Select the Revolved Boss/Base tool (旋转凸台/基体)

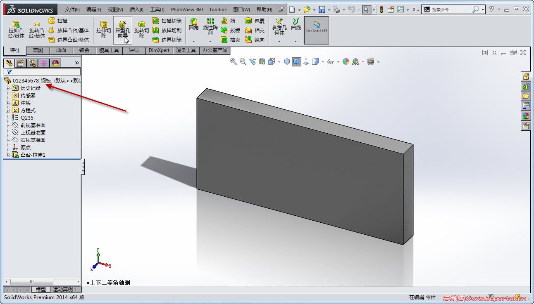pos(37,30)
